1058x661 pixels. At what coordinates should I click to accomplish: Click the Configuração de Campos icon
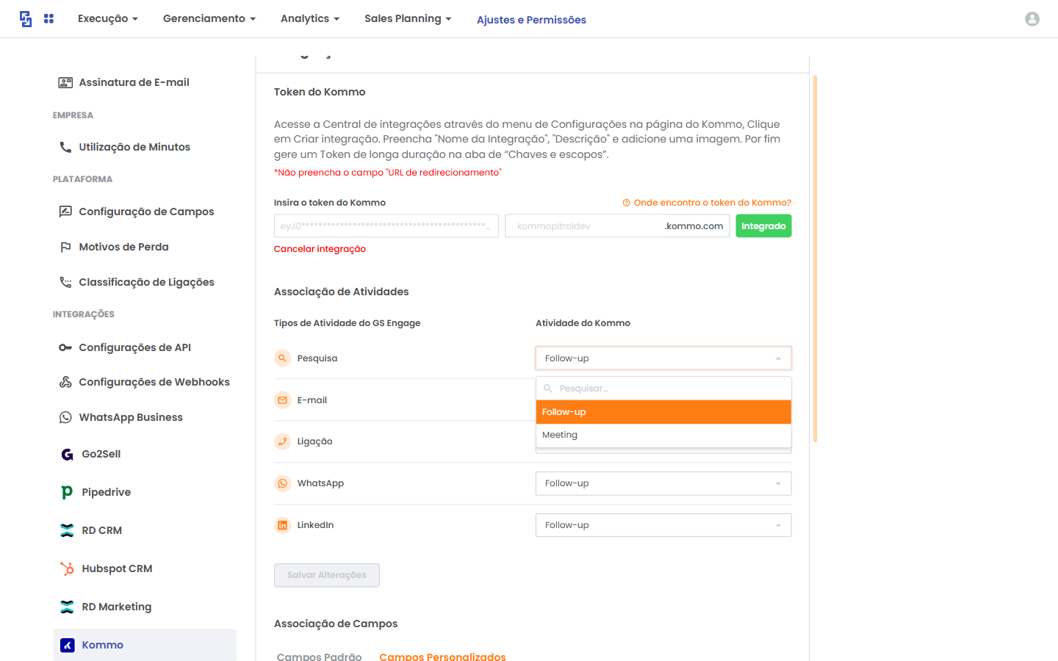pyautogui.click(x=65, y=212)
